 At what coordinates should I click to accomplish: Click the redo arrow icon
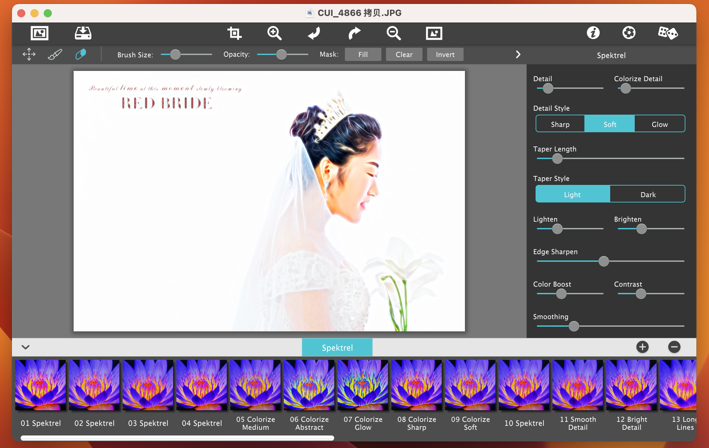point(354,33)
